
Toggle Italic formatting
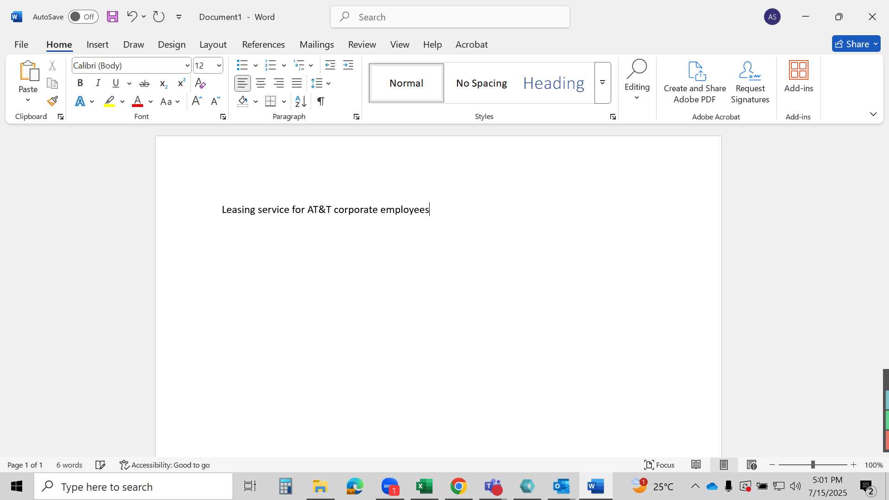pos(98,83)
